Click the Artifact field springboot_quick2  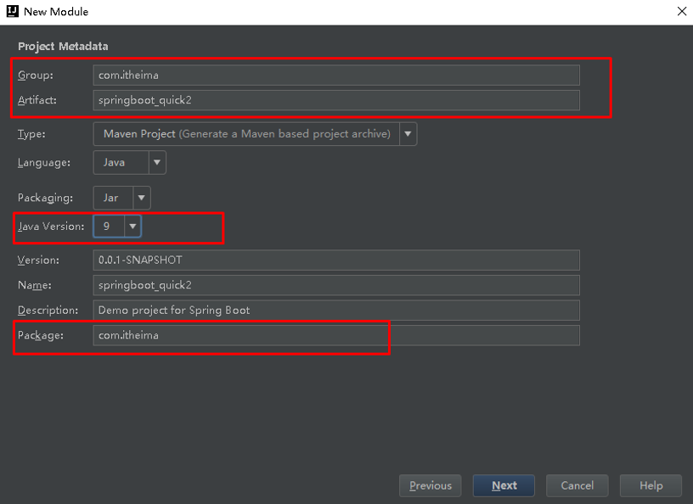click(x=336, y=100)
